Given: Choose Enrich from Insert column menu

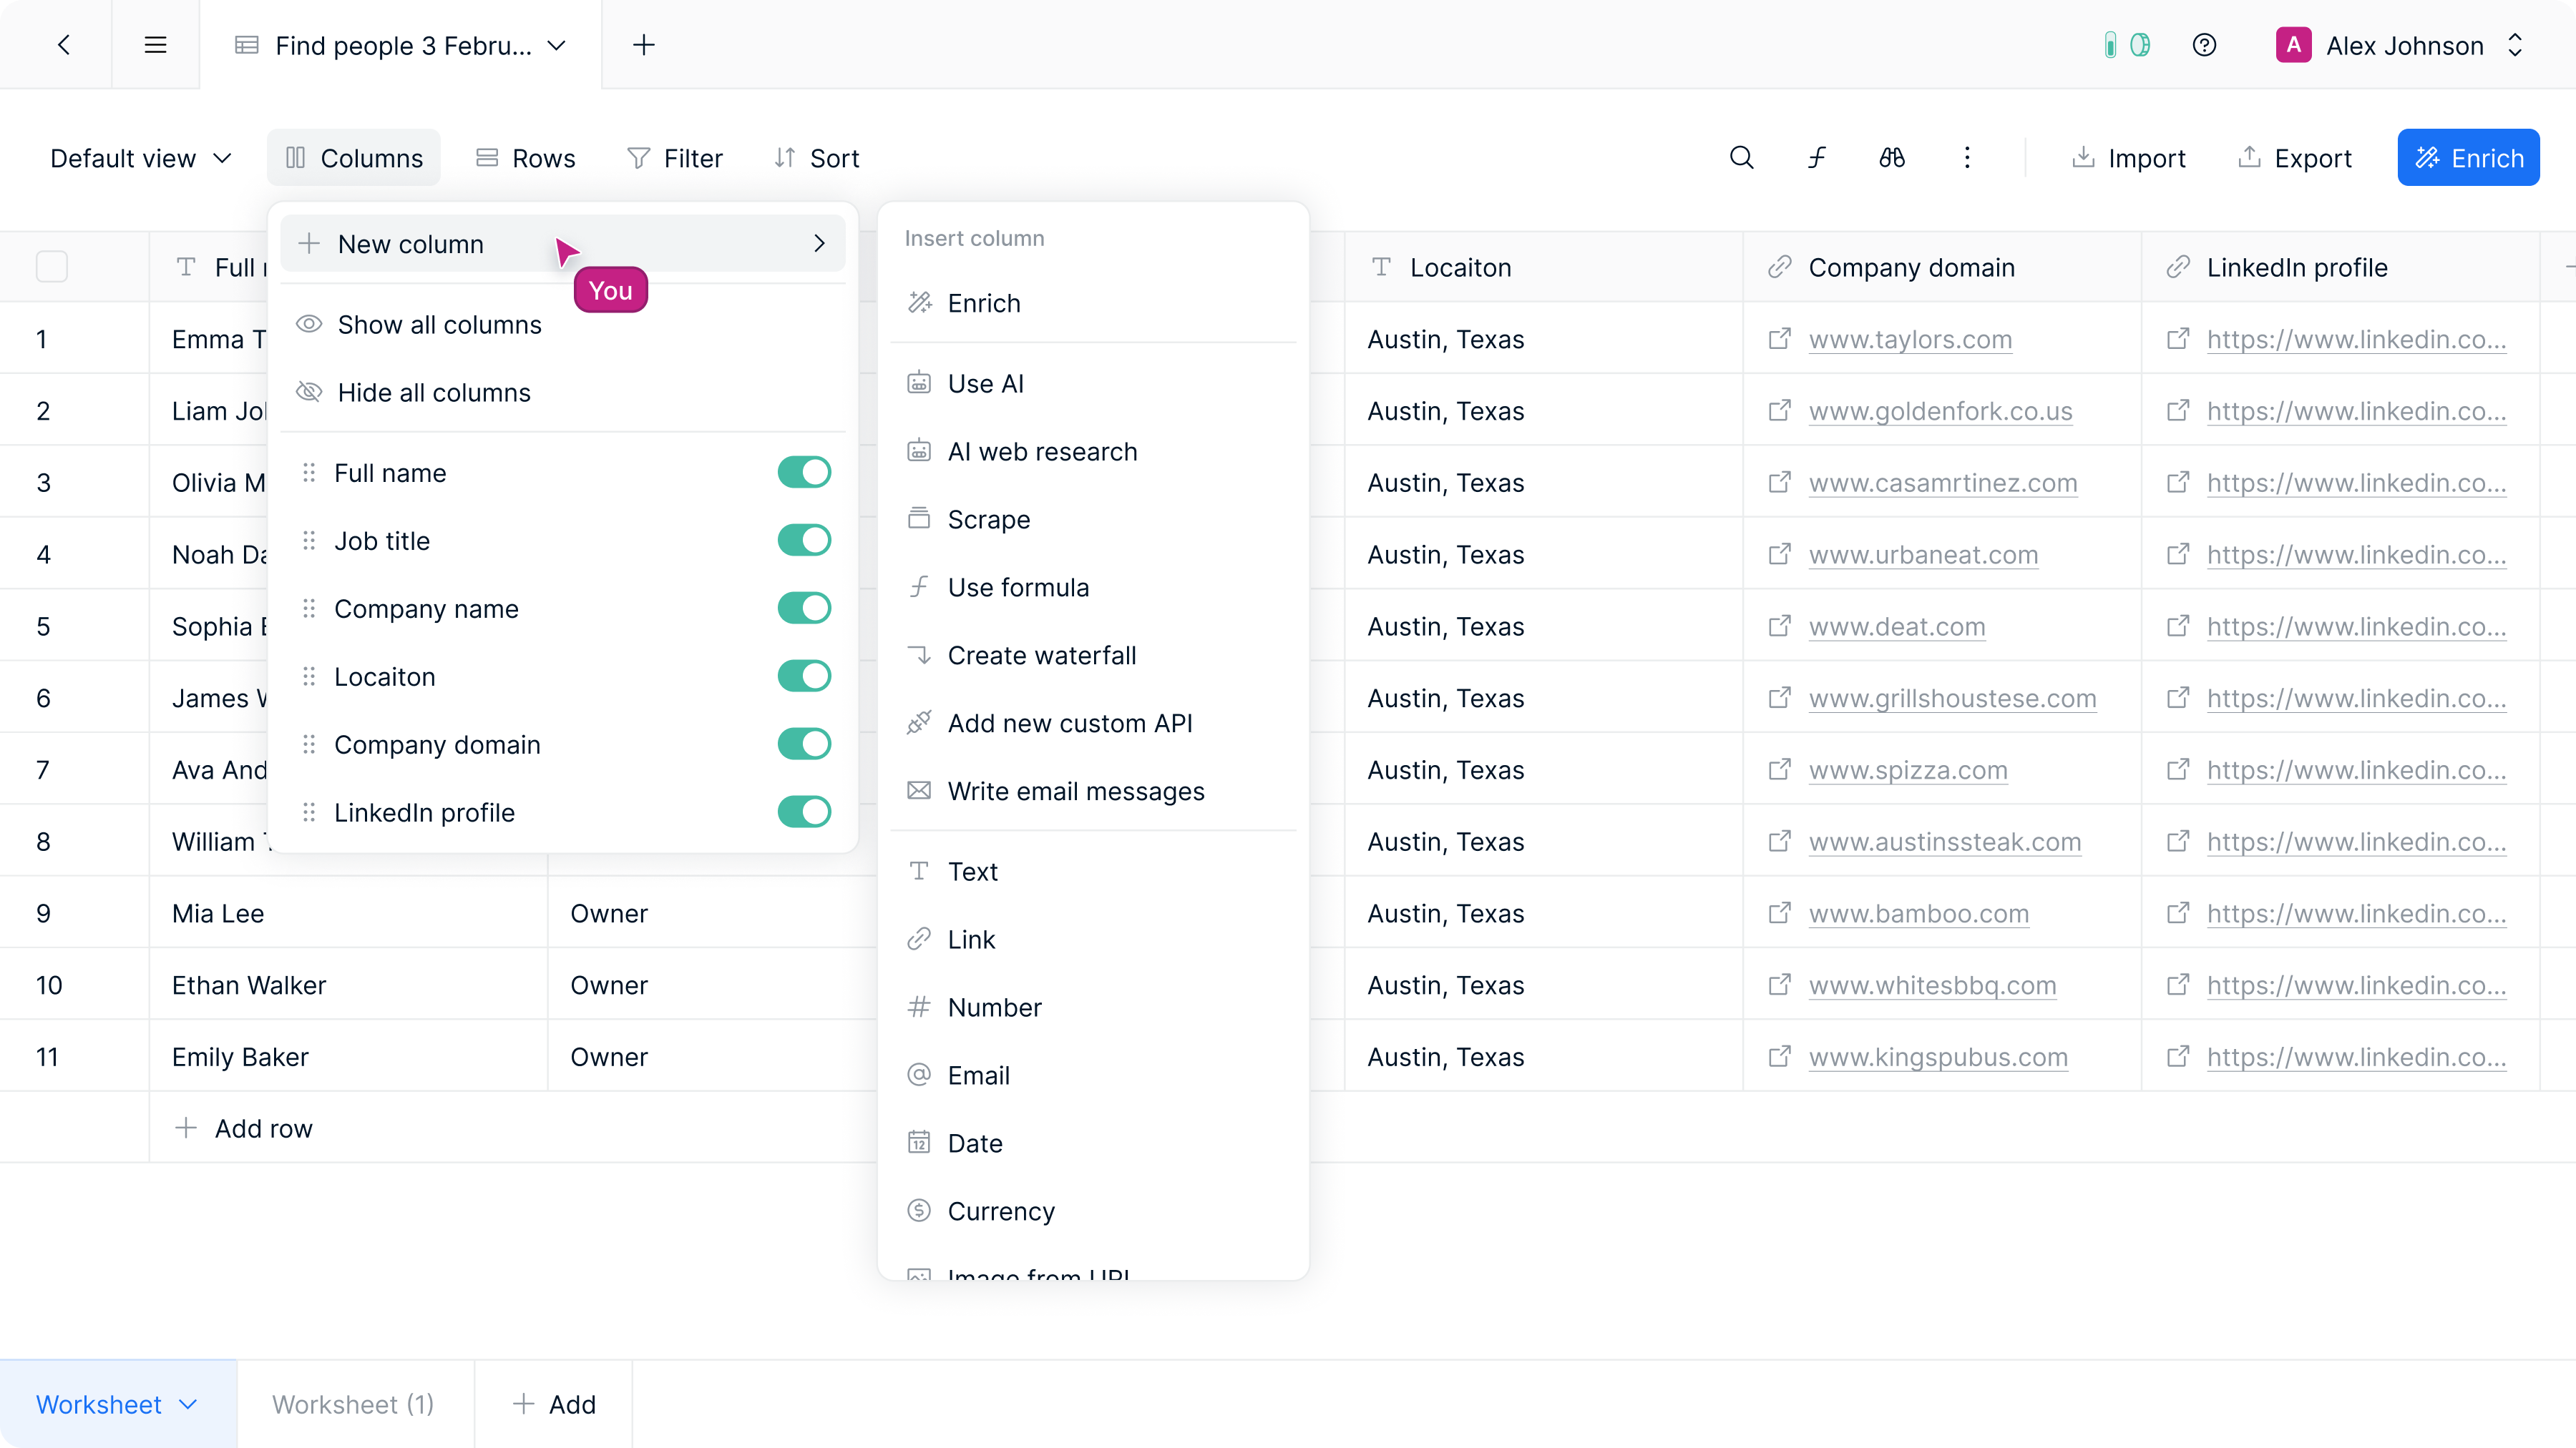Looking at the screenshot, I should [x=1093, y=302].
